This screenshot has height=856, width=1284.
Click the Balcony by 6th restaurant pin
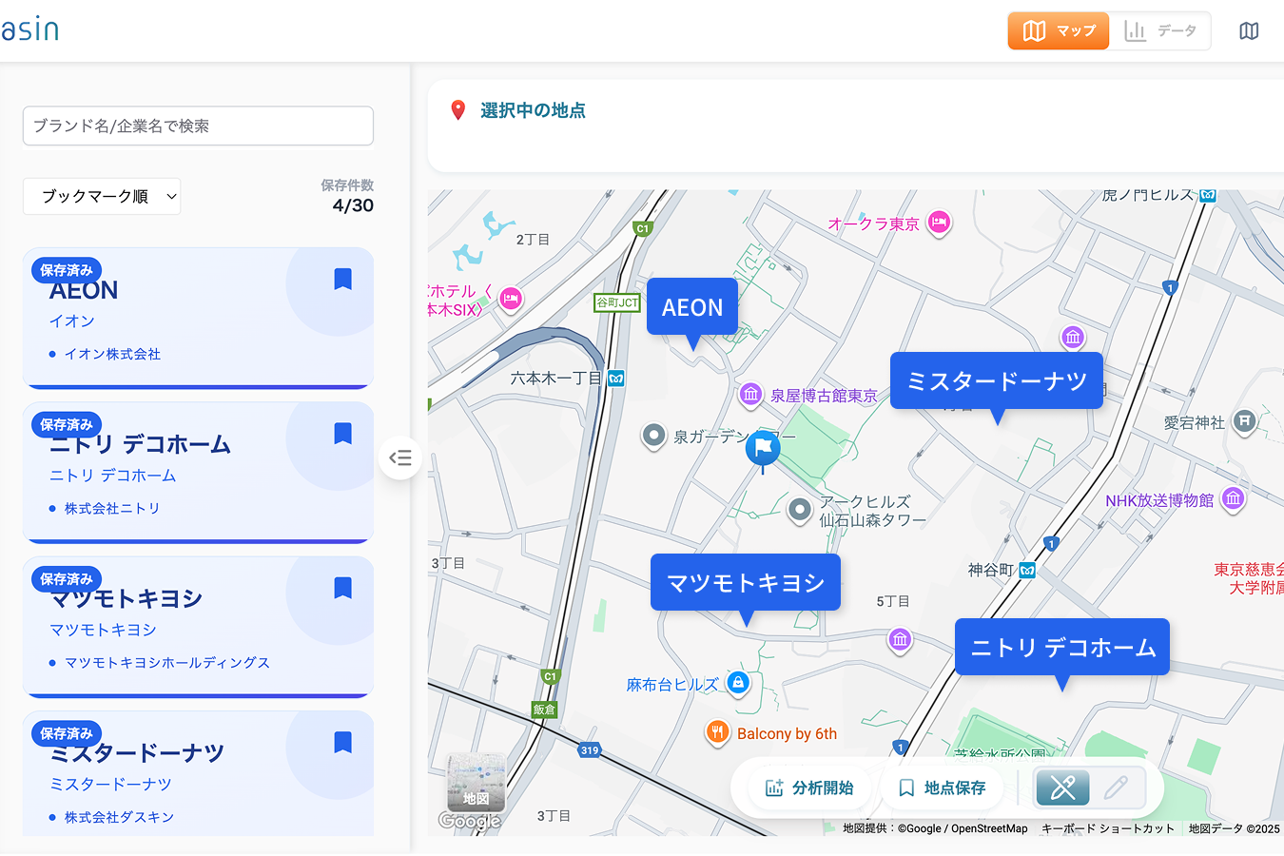(717, 733)
